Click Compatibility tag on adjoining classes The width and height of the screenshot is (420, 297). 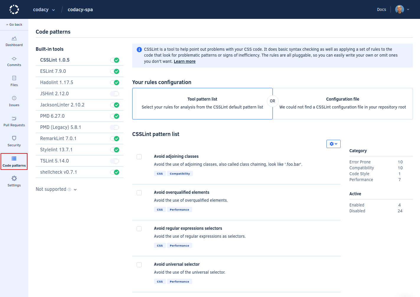coord(180,174)
